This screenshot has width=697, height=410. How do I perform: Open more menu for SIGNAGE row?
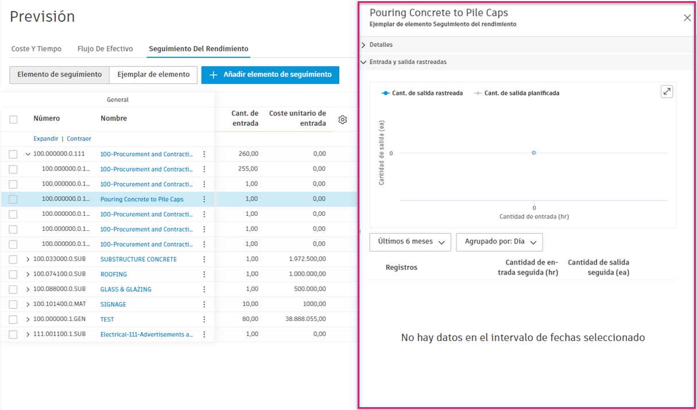204,304
